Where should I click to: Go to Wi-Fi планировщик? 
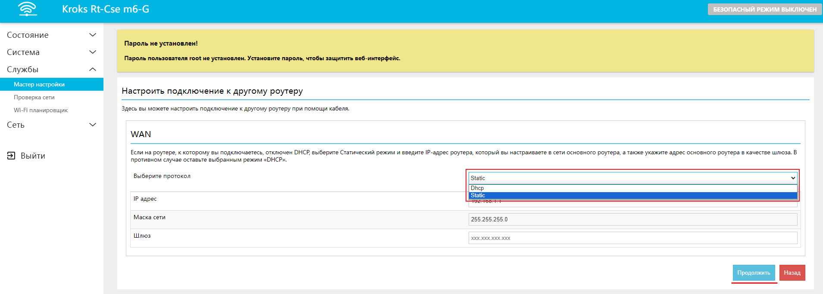tap(41, 110)
